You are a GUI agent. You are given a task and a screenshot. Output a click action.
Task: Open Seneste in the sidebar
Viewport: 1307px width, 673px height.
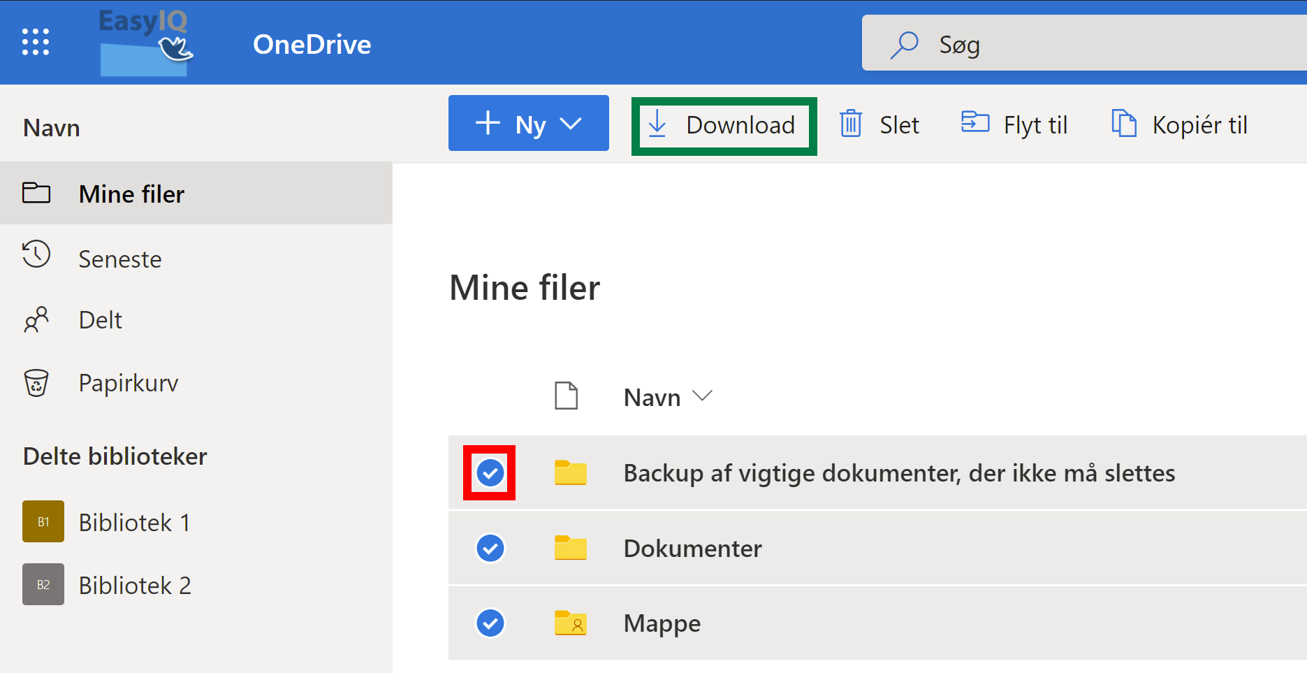tap(119, 259)
